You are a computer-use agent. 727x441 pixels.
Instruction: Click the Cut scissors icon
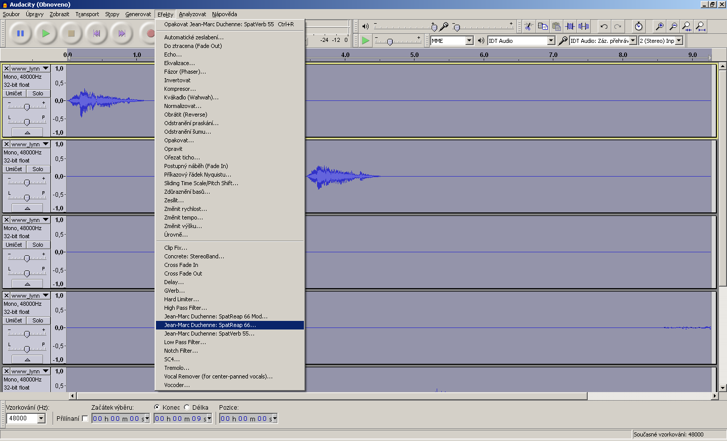[x=529, y=26]
